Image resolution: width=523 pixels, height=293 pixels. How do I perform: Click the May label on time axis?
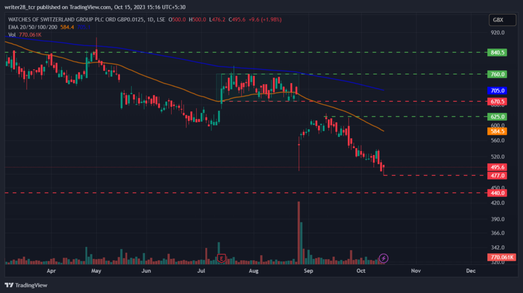(x=96, y=271)
